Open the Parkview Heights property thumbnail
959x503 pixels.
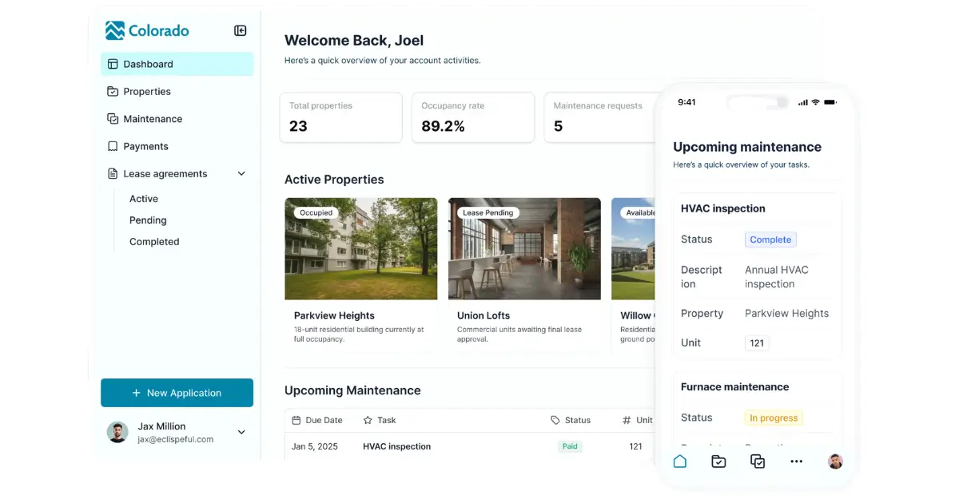(x=360, y=248)
